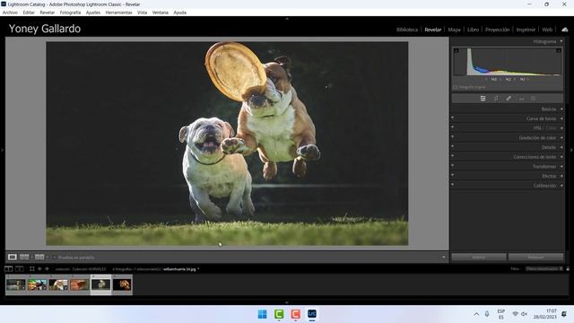The width and height of the screenshot is (574, 323).
Task: Show hidden system tray icons
Action: coord(476,314)
